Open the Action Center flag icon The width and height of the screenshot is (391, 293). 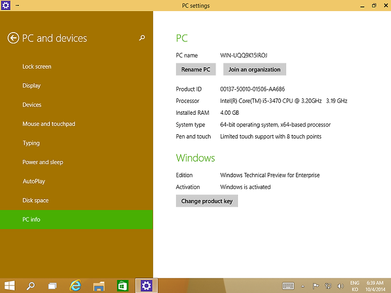[316, 286]
